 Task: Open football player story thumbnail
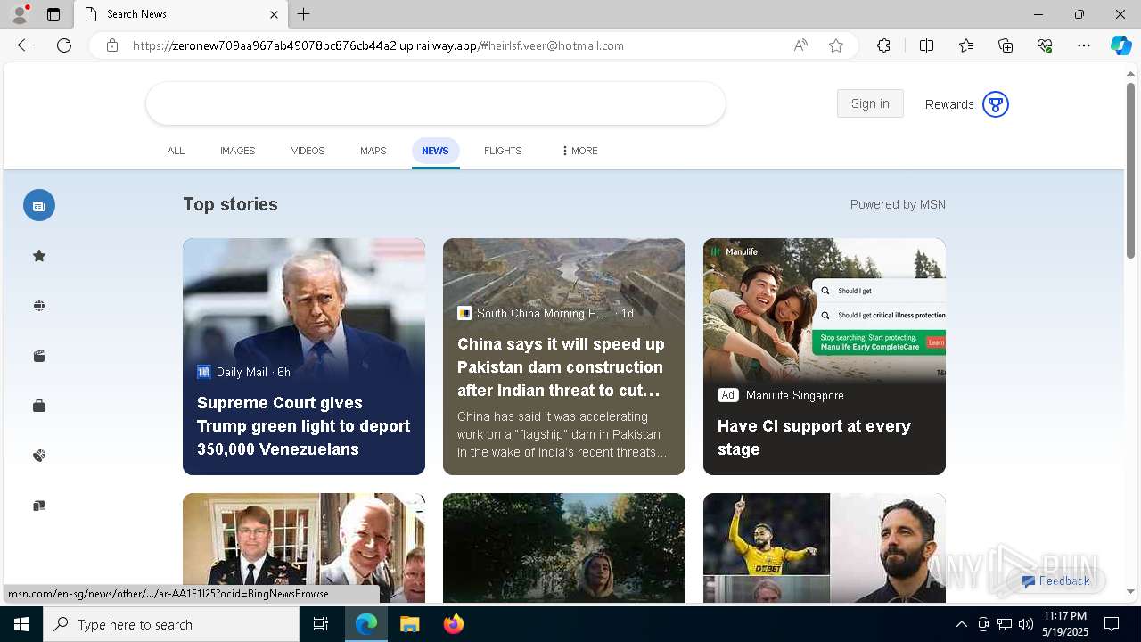825,547
